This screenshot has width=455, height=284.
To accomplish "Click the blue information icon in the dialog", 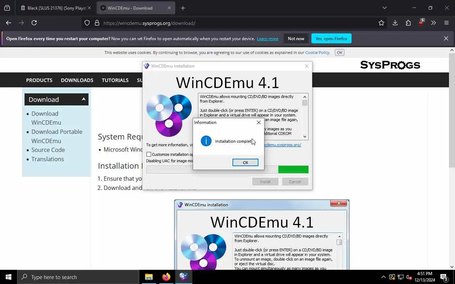I will pyautogui.click(x=206, y=141).
